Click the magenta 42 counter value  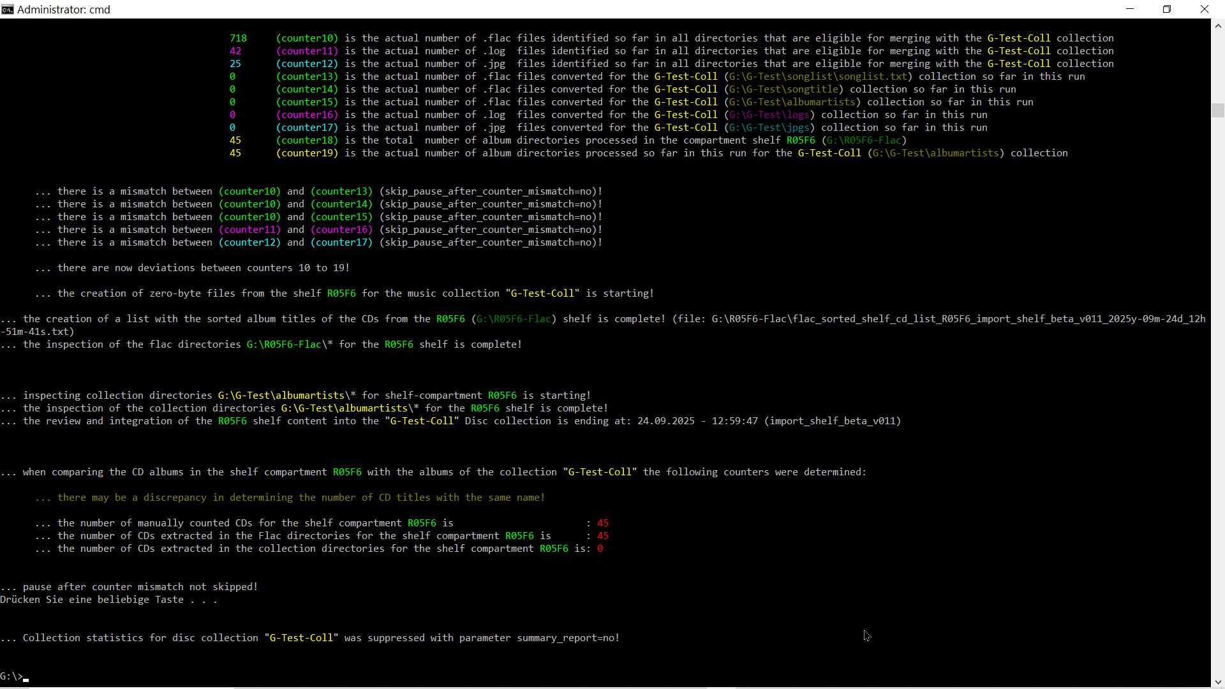(x=235, y=51)
